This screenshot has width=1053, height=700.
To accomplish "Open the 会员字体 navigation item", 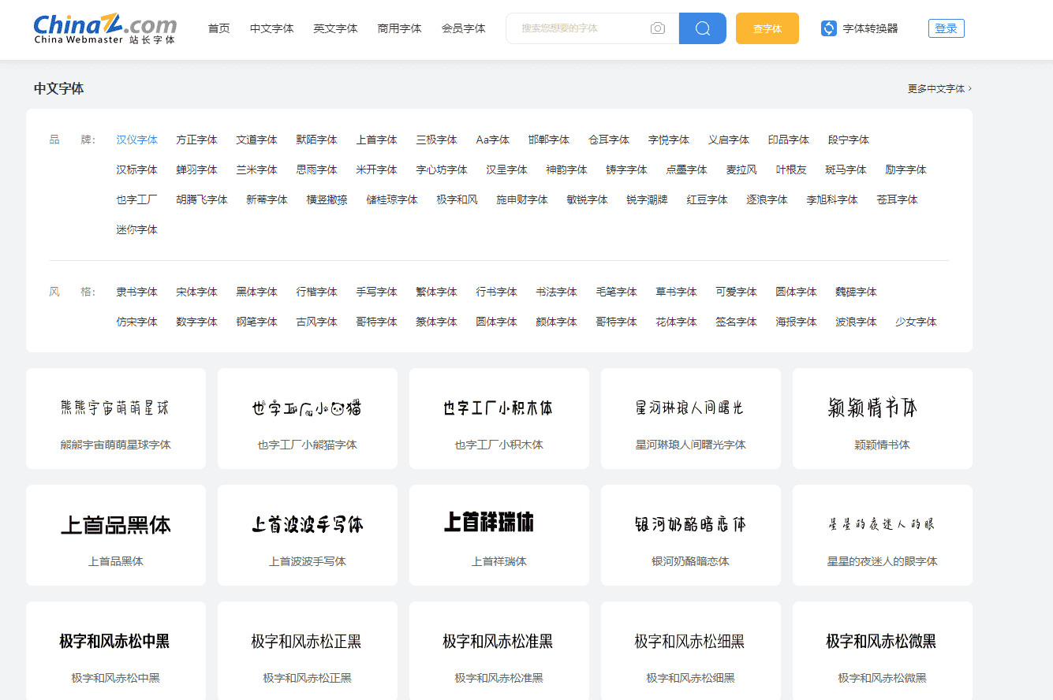I will 464,28.
